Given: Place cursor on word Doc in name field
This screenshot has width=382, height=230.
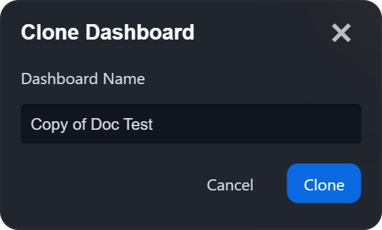Looking at the screenshot, I should point(105,124).
